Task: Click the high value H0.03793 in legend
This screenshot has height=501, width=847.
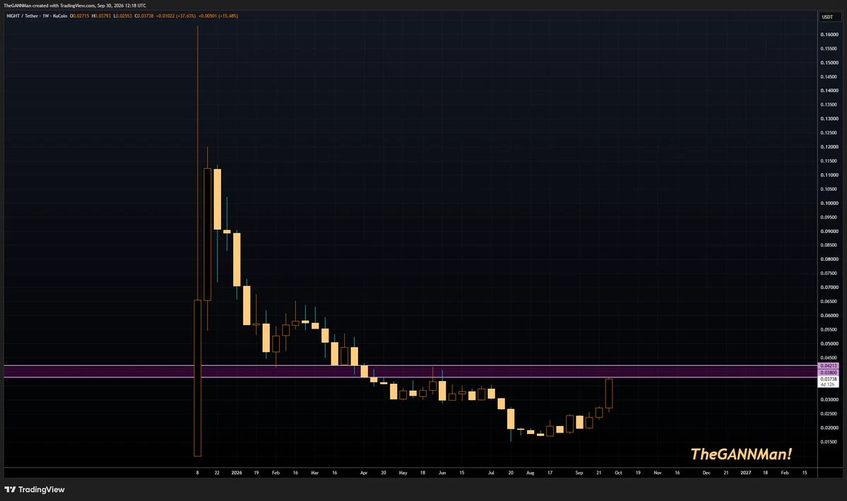Action: click(x=102, y=16)
